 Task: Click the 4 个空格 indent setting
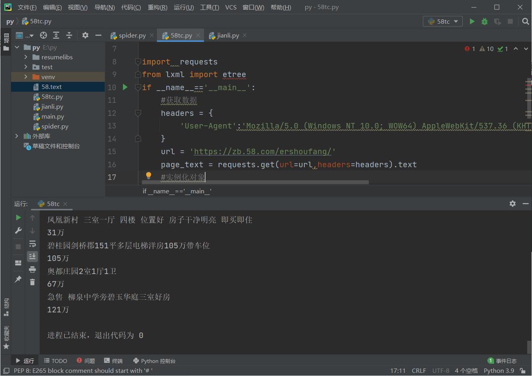(x=466, y=370)
